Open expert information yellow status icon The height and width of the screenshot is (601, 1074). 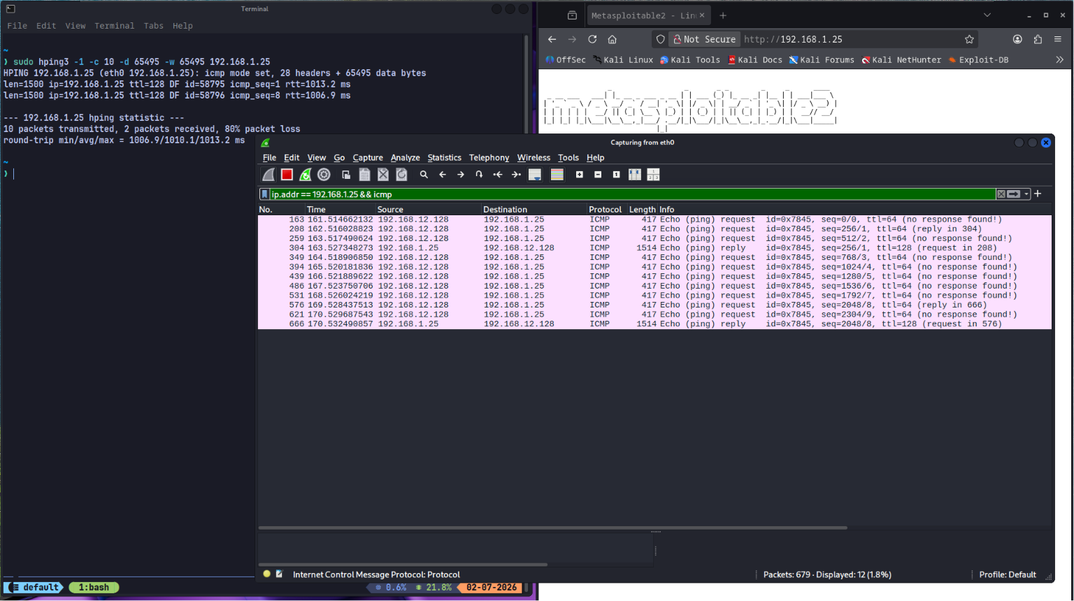click(266, 574)
